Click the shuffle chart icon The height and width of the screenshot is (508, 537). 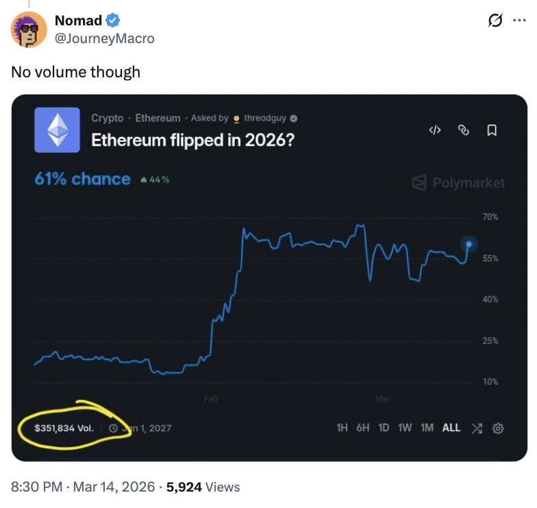click(x=477, y=428)
